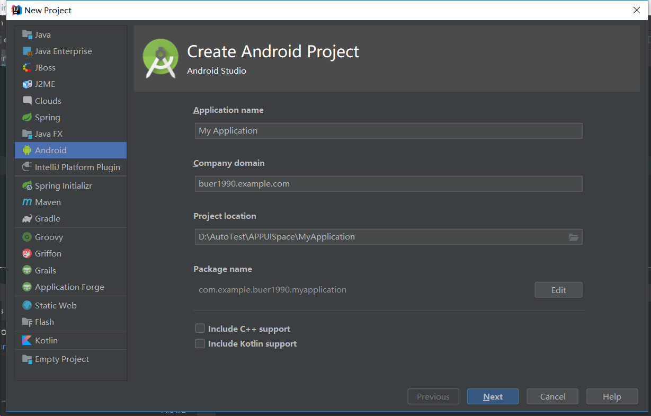Select the Gradle project type
This screenshot has width=651, height=416.
(x=45, y=218)
